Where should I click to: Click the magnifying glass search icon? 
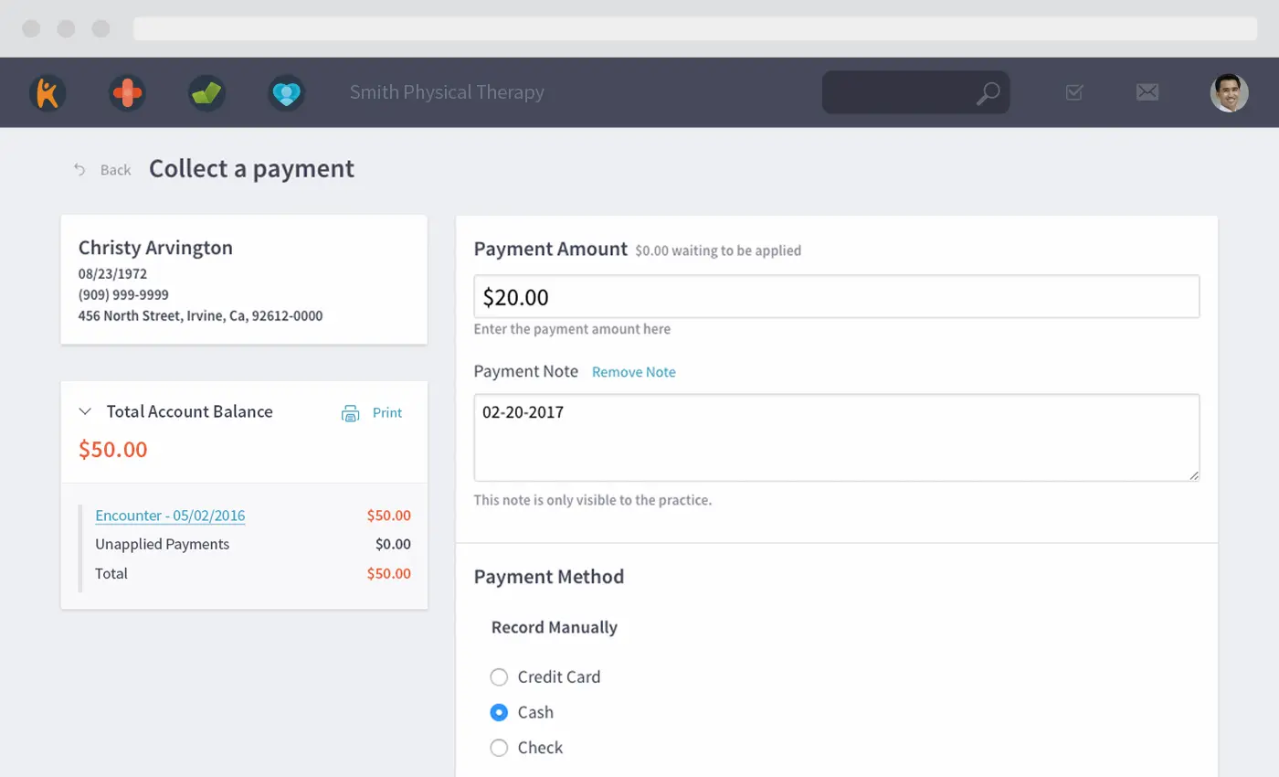(x=988, y=93)
